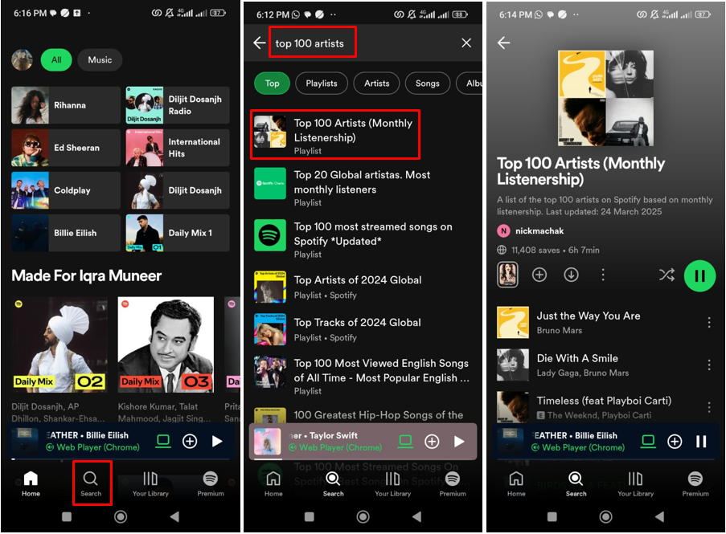Image resolution: width=726 pixels, height=534 pixels.
Task: Open options for Just the Way You Are
Action: pyautogui.click(x=709, y=321)
